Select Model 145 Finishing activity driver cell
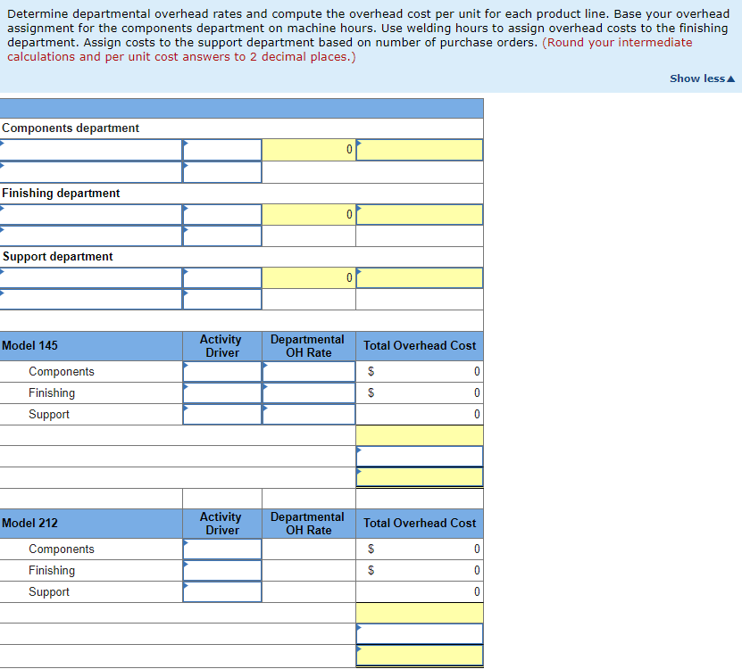This screenshot has height=669, width=742. (222, 392)
